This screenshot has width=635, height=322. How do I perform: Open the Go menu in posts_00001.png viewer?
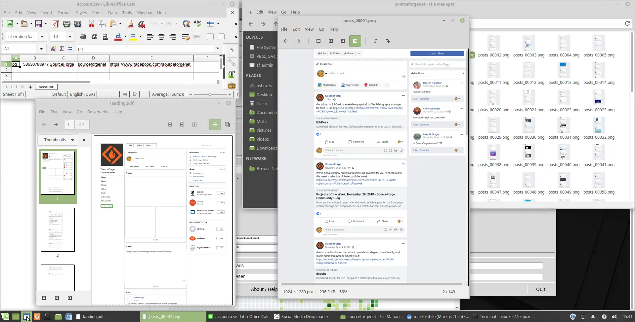(x=321, y=29)
